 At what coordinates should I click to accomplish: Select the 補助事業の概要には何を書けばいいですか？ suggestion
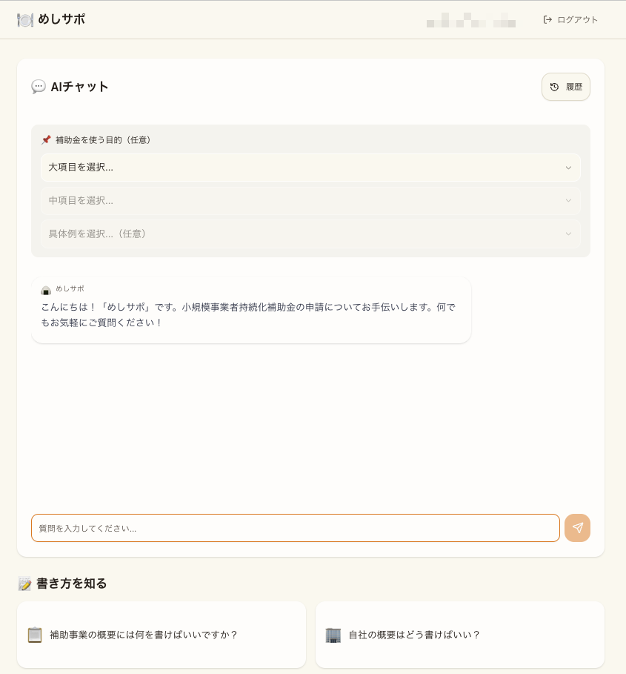click(144, 635)
